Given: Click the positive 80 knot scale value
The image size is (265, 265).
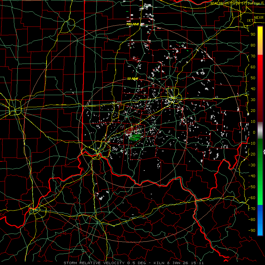Looking at the screenshot, I should click(253, 45).
